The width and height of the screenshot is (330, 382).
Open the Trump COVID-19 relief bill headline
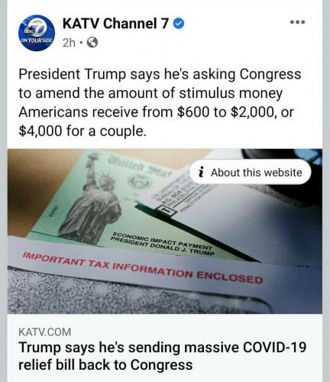(162, 356)
